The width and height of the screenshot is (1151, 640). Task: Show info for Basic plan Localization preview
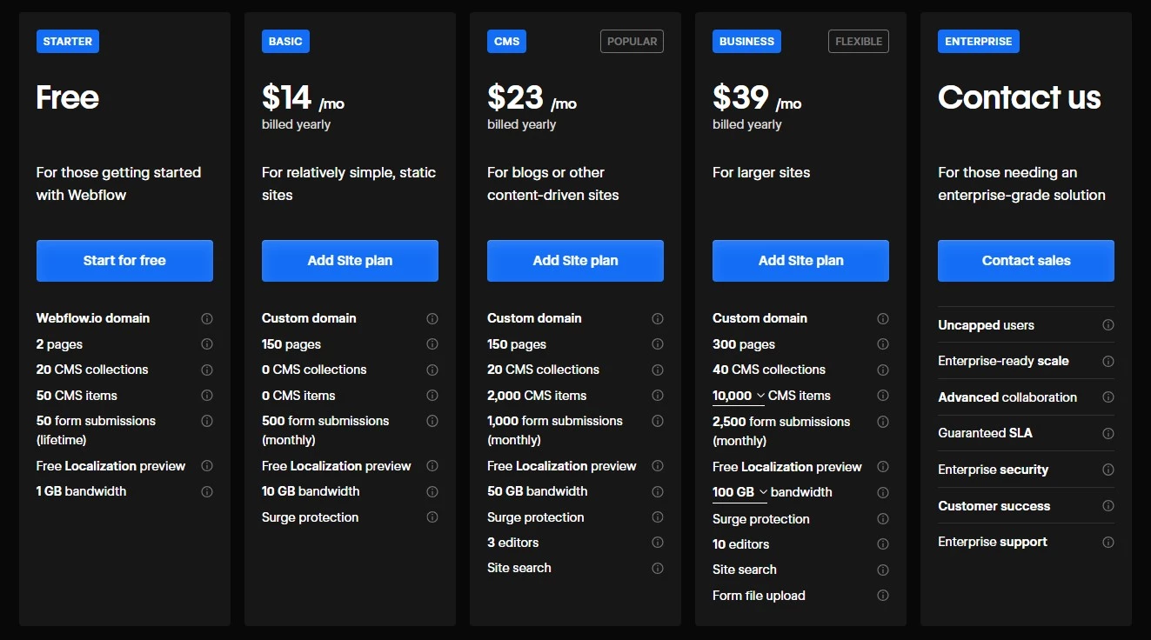click(432, 466)
